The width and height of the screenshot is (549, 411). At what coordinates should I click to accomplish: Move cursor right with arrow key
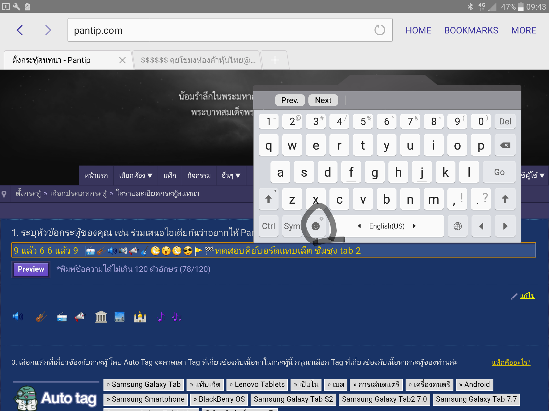click(x=505, y=226)
